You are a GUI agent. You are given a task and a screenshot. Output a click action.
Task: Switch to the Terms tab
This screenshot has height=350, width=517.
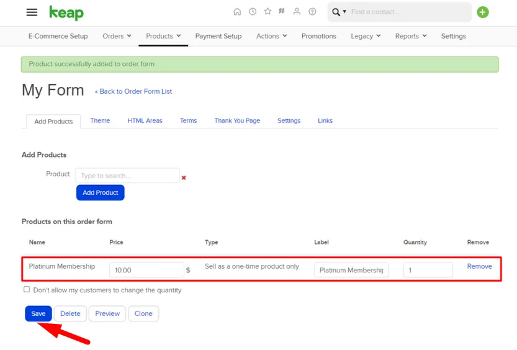click(188, 120)
